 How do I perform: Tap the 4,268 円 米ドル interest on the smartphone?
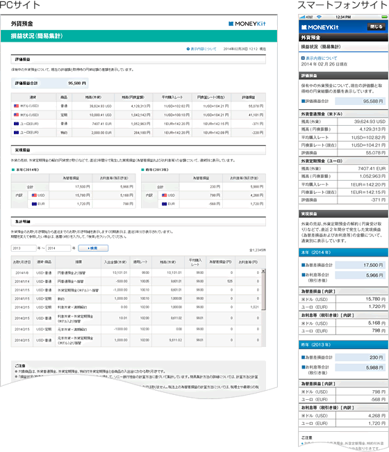[376, 415]
